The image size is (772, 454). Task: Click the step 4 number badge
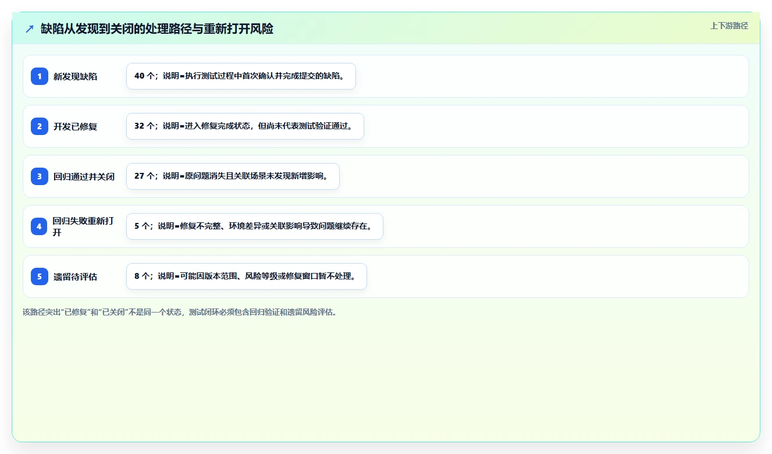40,226
